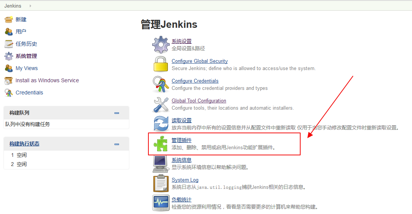Screen dimensions: 412x214
Task: Click the 队列中没有构建任务 text
Action: point(27,124)
